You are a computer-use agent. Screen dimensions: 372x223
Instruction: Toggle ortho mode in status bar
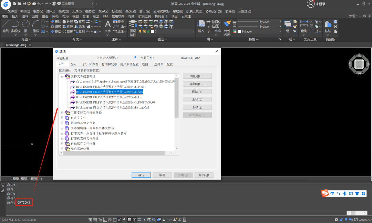pyautogui.click(x=105, y=220)
